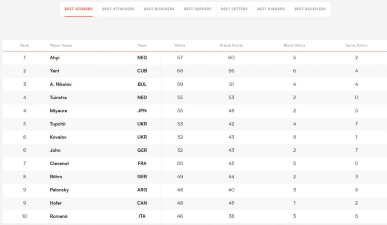Open player Ahyi's profile link
The width and height of the screenshot is (387, 225).
click(x=55, y=58)
